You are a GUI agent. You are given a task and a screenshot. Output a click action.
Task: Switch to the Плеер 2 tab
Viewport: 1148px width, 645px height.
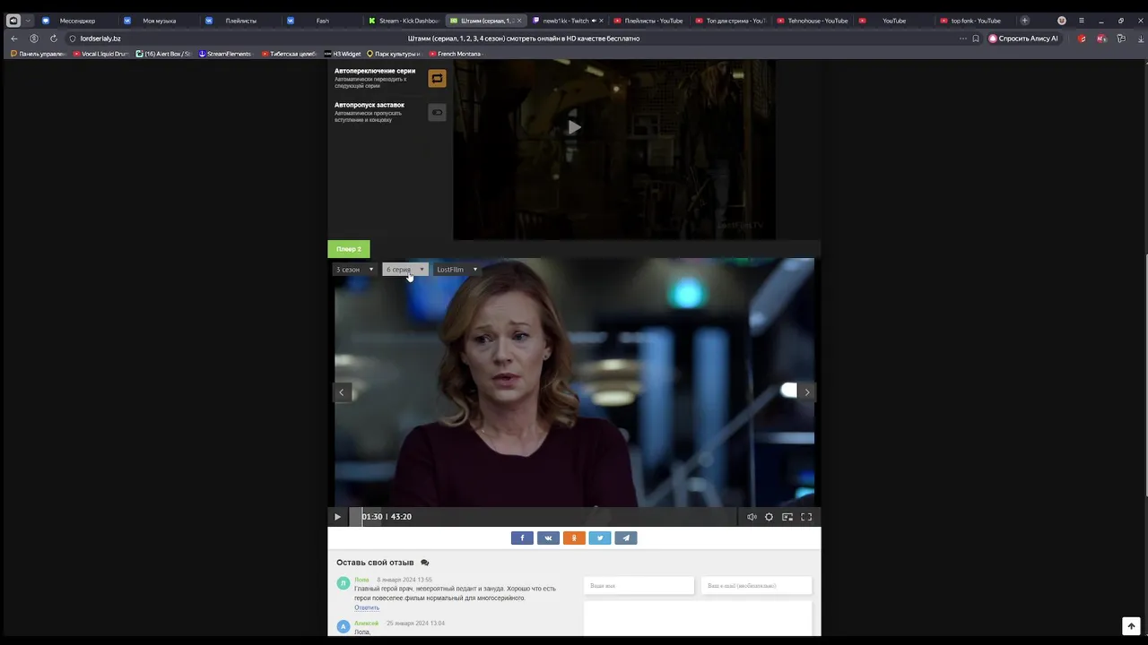click(x=349, y=249)
